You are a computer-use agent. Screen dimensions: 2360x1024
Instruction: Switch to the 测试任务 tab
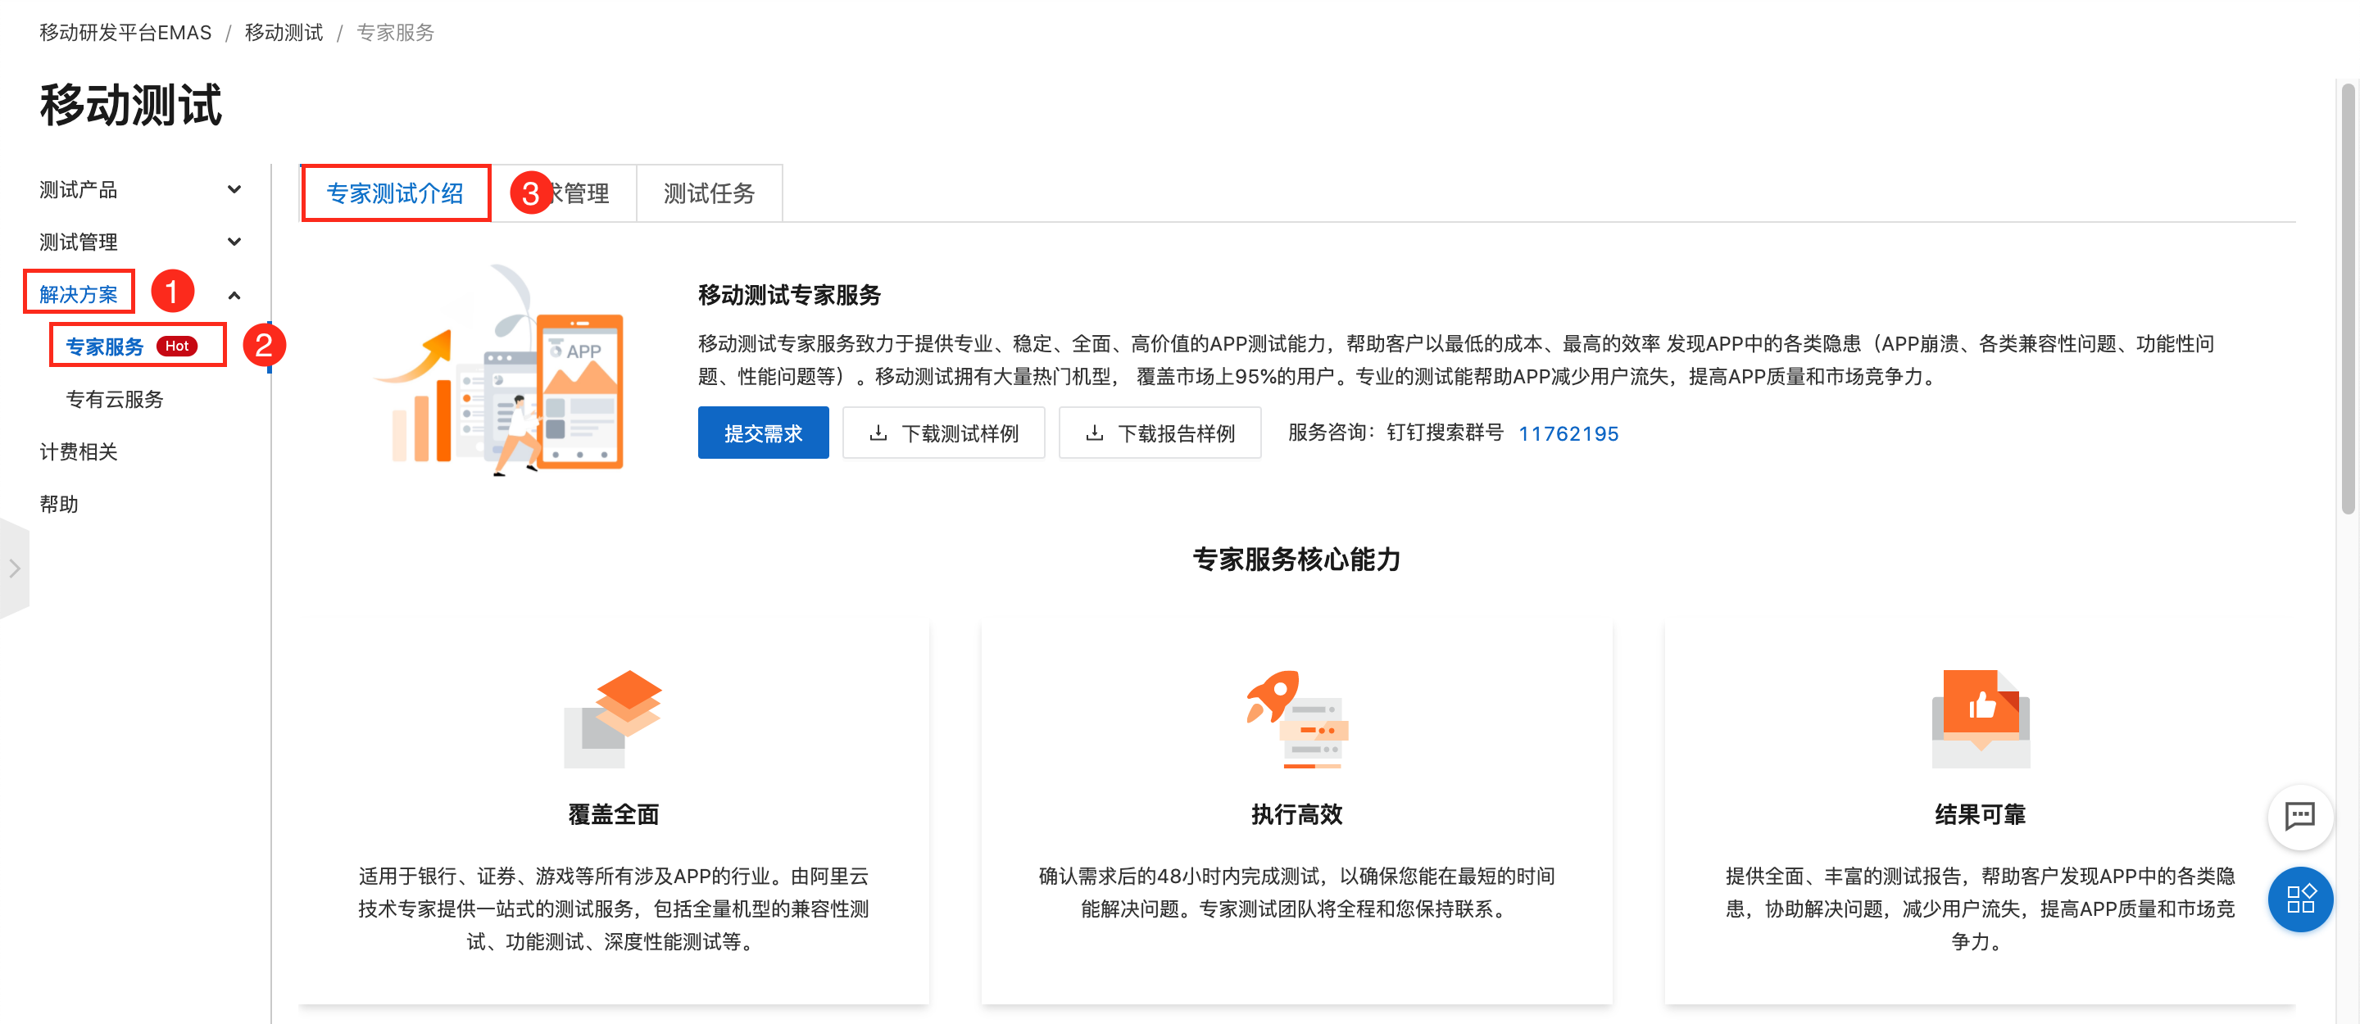(x=708, y=193)
